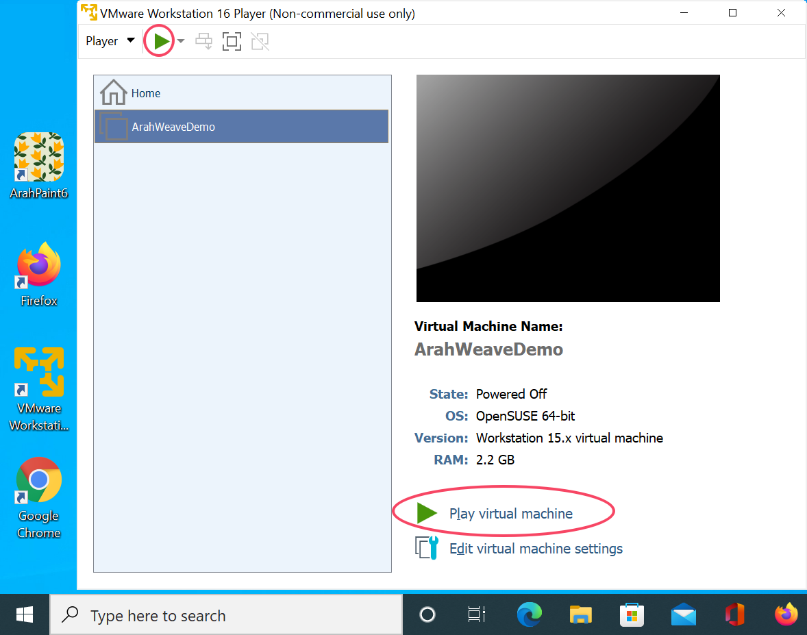
Task: Select Home in the library list
Action: point(241,93)
